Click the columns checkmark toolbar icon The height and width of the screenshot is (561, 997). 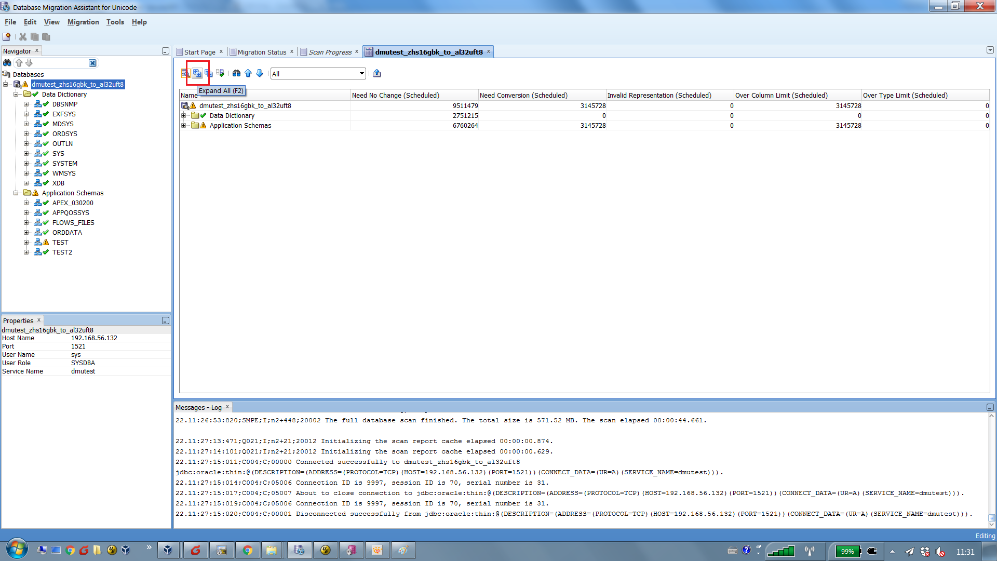[220, 73]
